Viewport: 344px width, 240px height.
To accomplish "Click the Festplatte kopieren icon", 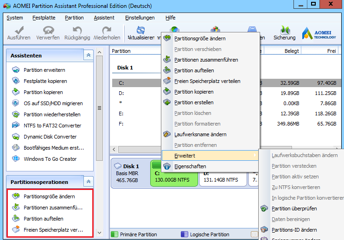I will [x=16, y=81].
